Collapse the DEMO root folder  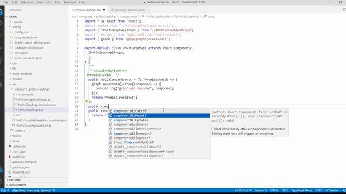(x=37, y=17)
